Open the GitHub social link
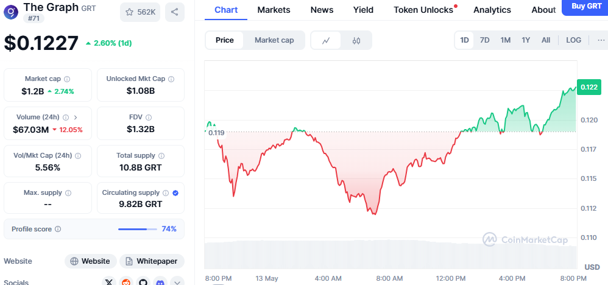608x285 pixels. click(x=143, y=282)
